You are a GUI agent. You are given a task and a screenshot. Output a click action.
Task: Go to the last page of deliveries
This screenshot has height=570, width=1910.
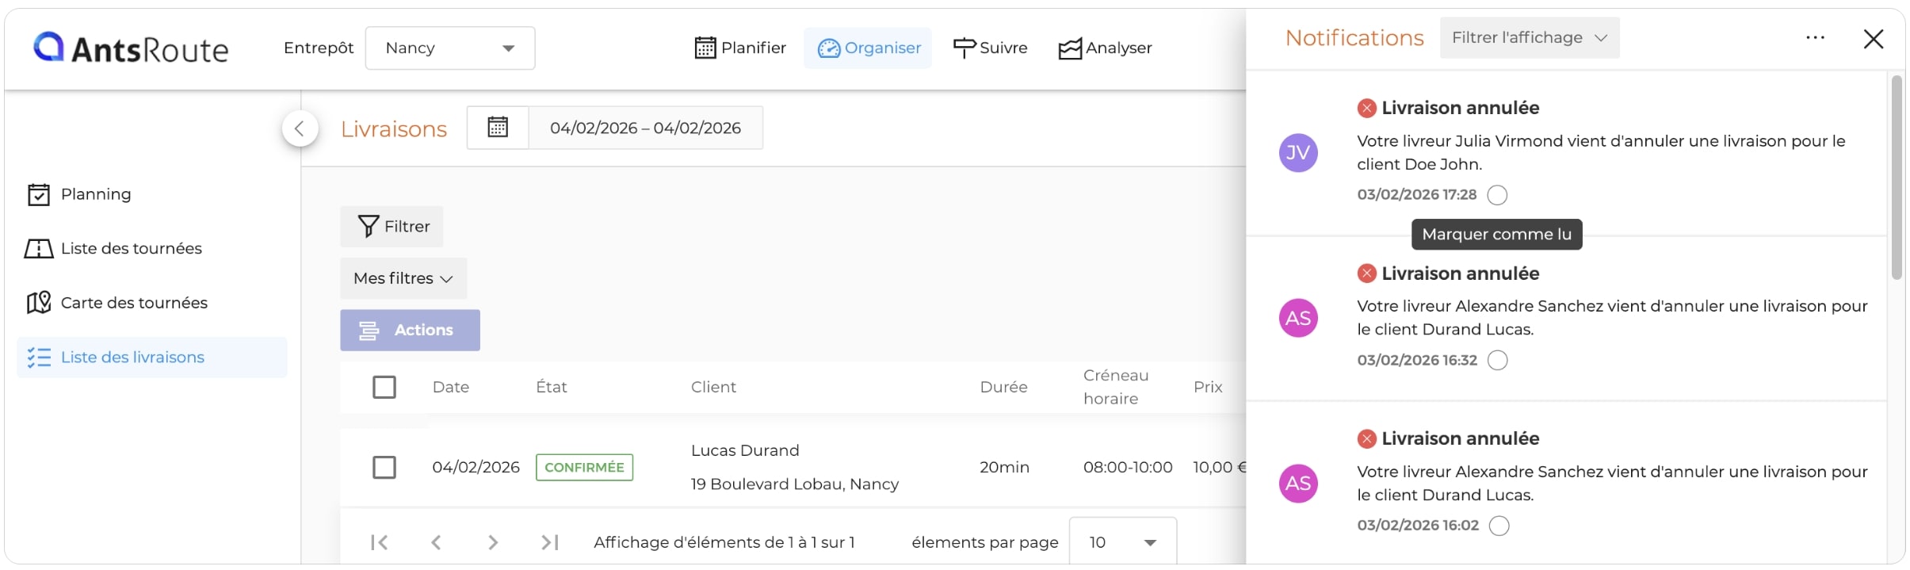550,542
